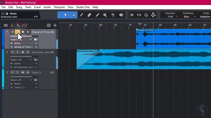This screenshot has height=118, width=211.
Task: Click the Track 3 name label
Action: (36, 72)
